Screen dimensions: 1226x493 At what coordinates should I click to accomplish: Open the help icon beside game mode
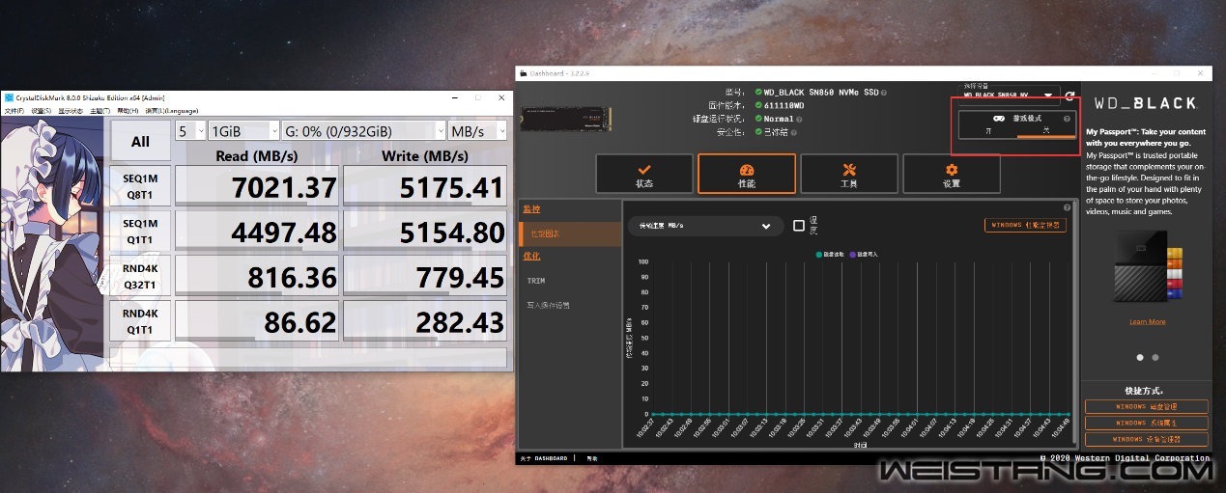1067,119
